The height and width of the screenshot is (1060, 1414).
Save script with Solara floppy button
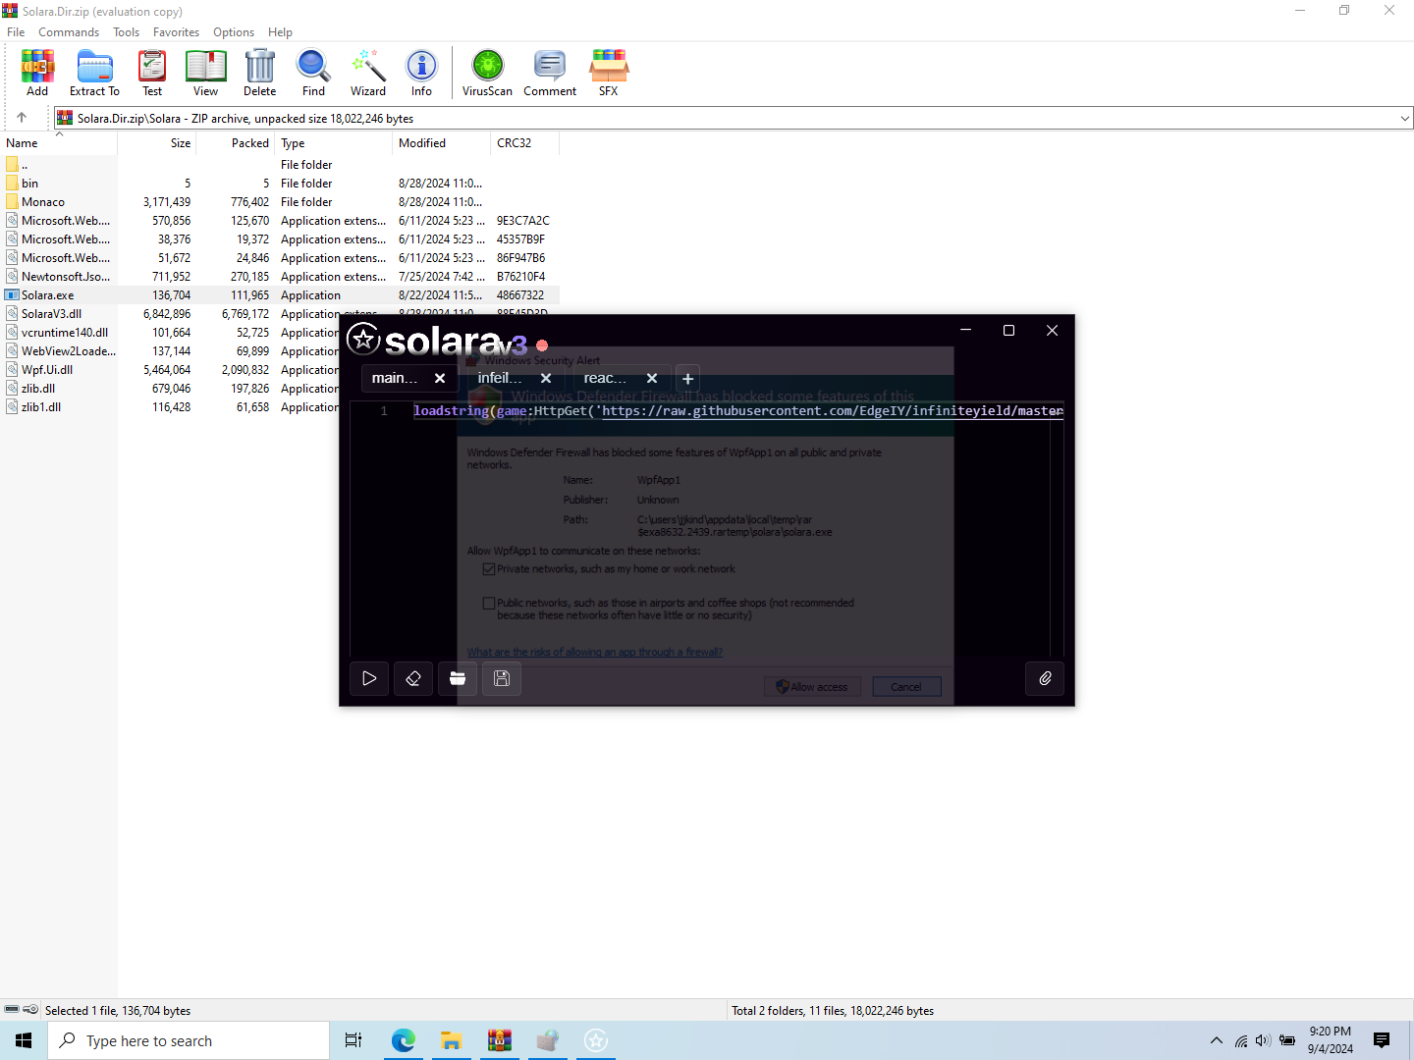pyautogui.click(x=502, y=678)
